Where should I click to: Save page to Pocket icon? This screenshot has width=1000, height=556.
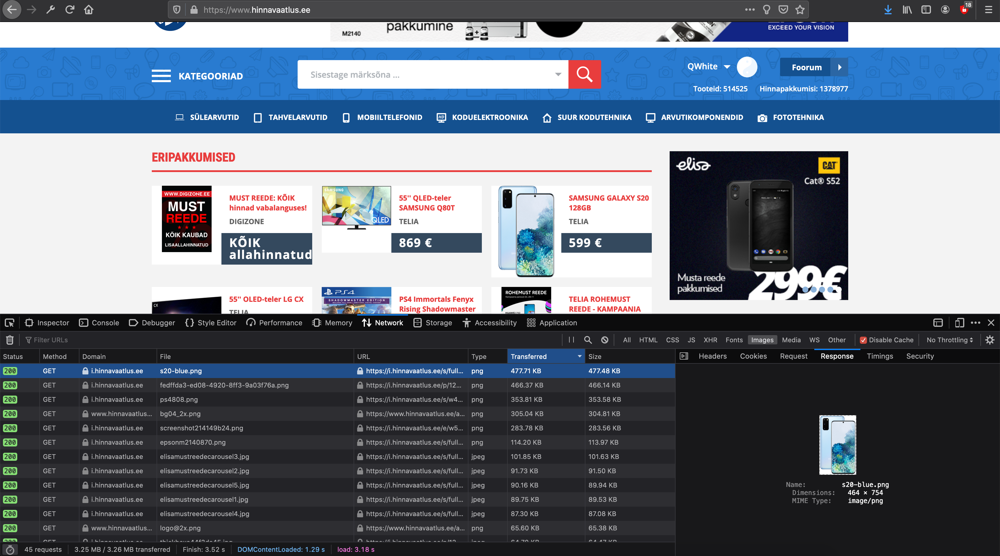783,10
